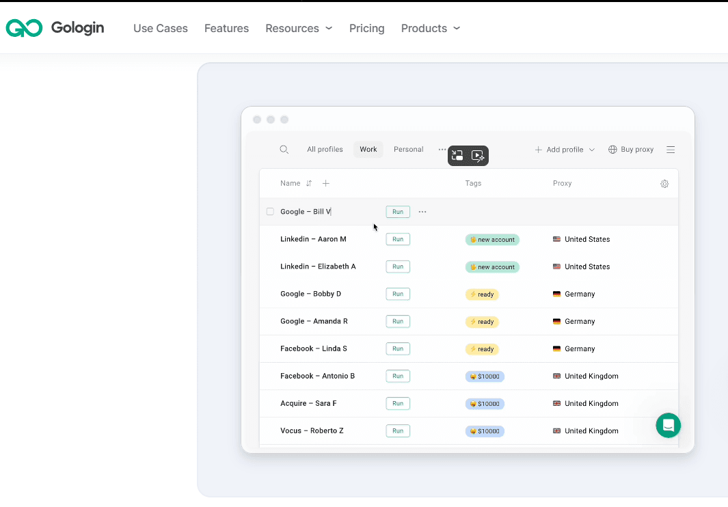
Task: Open the hamburger menu beside Buy proxy
Action: coord(671,150)
